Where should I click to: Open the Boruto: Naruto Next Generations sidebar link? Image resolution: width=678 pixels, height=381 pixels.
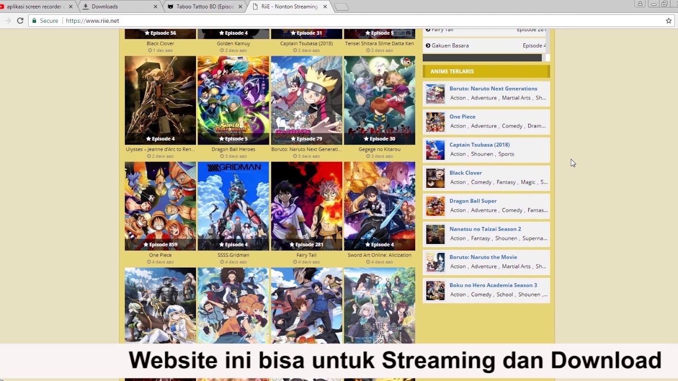click(x=493, y=88)
